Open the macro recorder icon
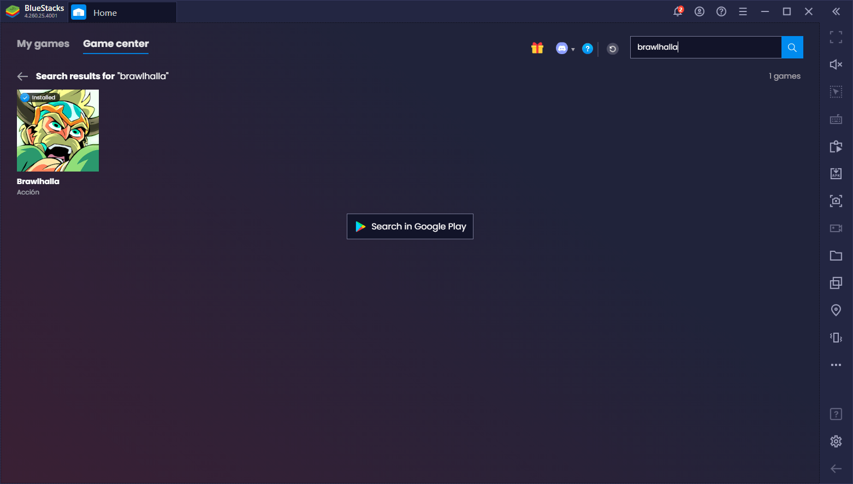 836,146
